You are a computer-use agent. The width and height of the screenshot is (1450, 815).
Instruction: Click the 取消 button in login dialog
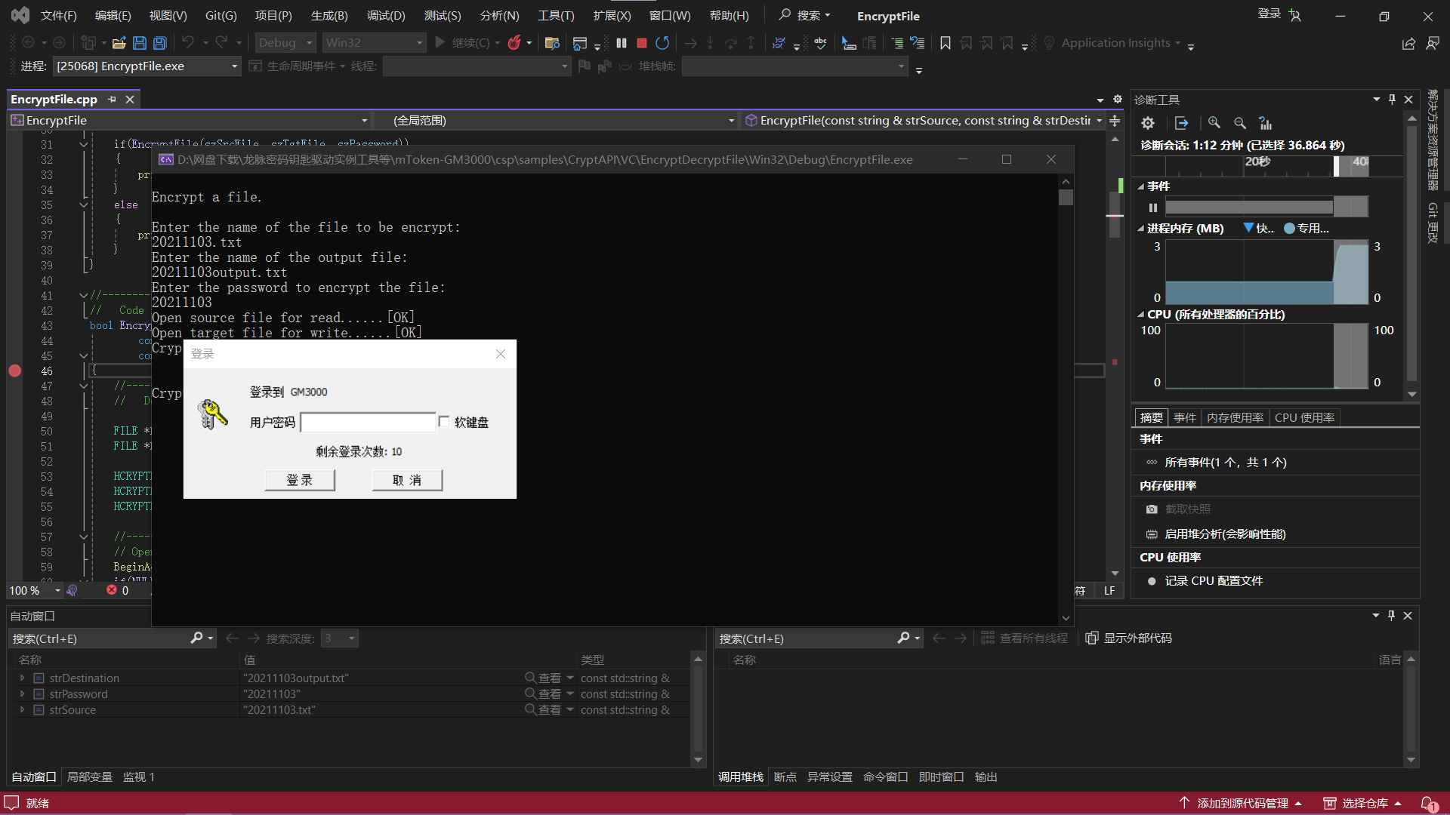click(x=407, y=480)
